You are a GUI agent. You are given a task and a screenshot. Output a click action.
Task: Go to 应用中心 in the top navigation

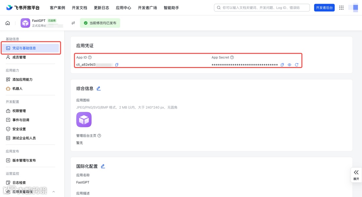(123, 8)
